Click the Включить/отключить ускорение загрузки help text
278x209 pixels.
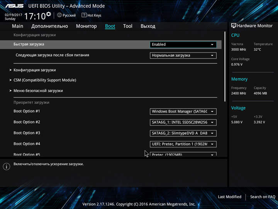[x=49, y=164]
